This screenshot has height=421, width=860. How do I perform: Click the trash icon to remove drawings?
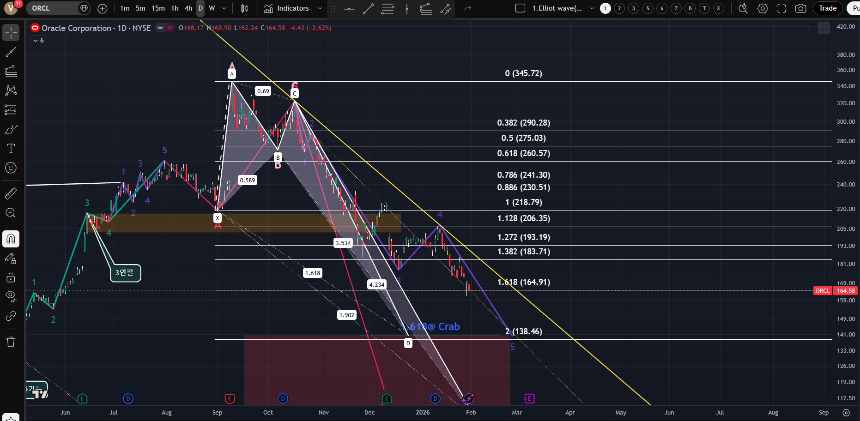click(11, 342)
